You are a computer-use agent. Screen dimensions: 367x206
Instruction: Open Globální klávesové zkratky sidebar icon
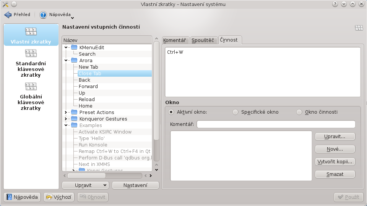pos(31,86)
